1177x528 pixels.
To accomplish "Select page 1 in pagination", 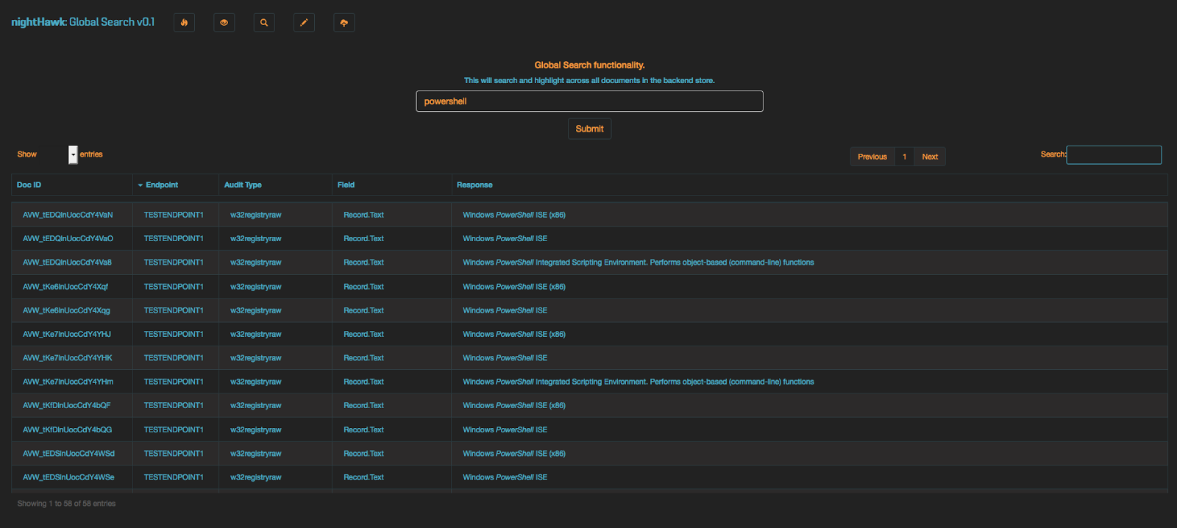I will (x=904, y=157).
